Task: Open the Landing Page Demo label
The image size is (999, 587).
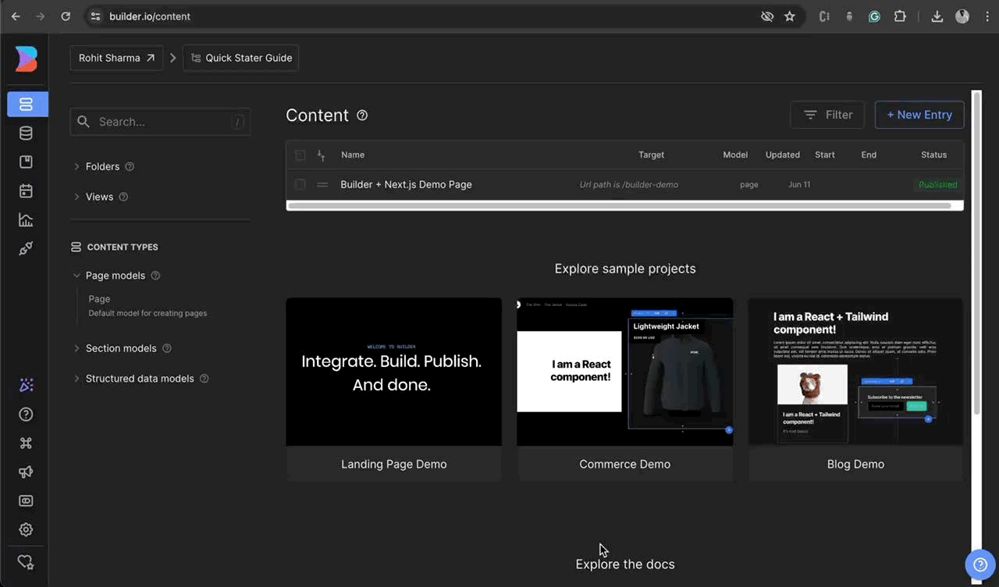Action: point(394,464)
